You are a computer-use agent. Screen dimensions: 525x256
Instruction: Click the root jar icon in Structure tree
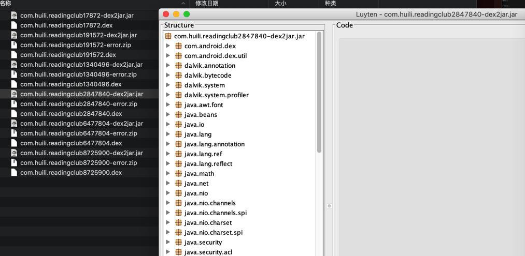click(168, 36)
